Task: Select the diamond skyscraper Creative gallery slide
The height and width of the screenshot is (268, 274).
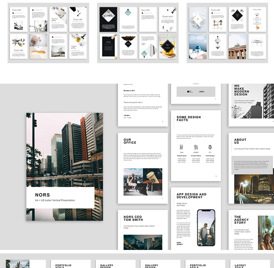Action: click(x=148, y=47)
